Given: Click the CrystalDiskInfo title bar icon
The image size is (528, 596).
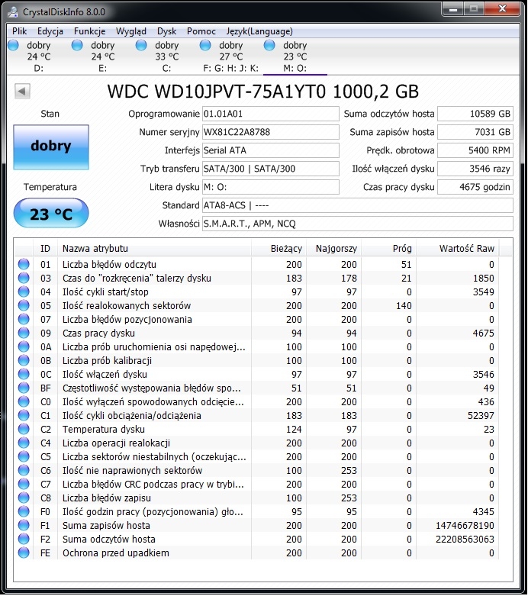Looking at the screenshot, I should pyautogui.click(x=13, y=11).
